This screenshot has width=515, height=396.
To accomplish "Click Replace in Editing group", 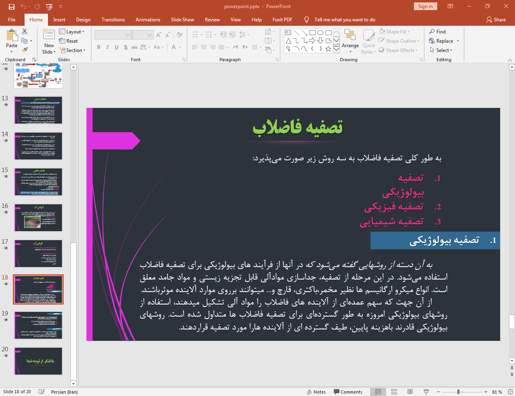I will coord(441,41).
